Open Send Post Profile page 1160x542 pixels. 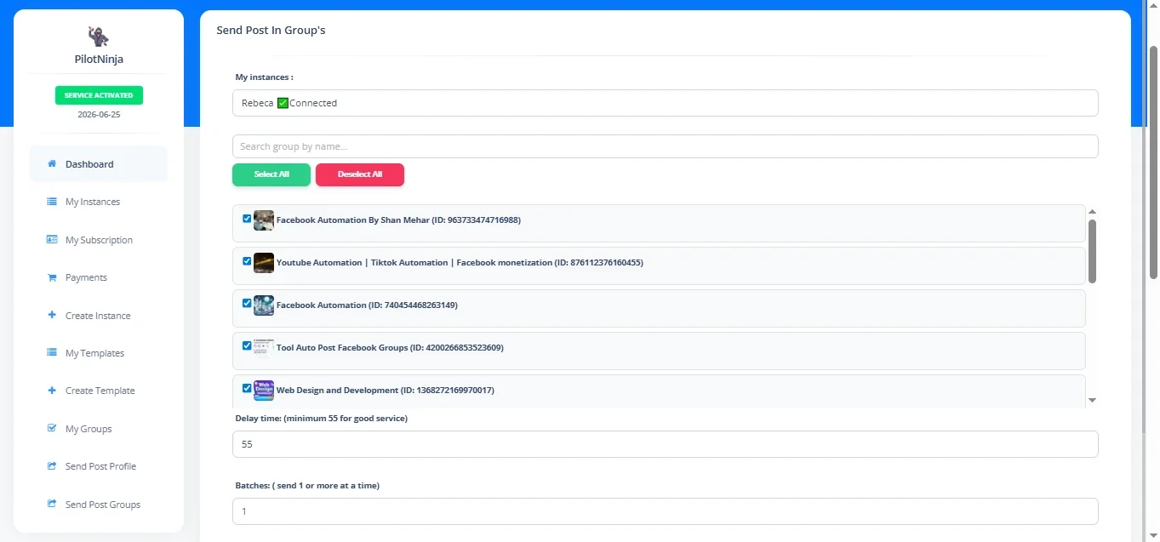99,466
